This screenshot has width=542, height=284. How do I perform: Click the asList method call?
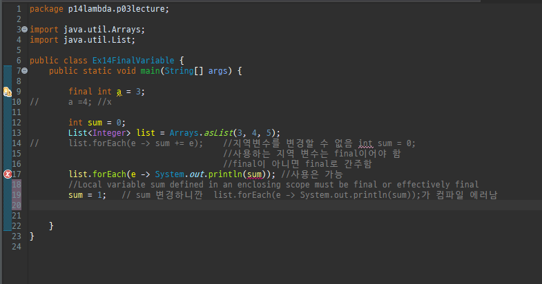(218, 133)
